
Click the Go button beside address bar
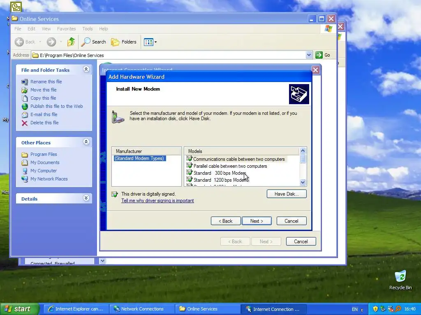[323, 55]
